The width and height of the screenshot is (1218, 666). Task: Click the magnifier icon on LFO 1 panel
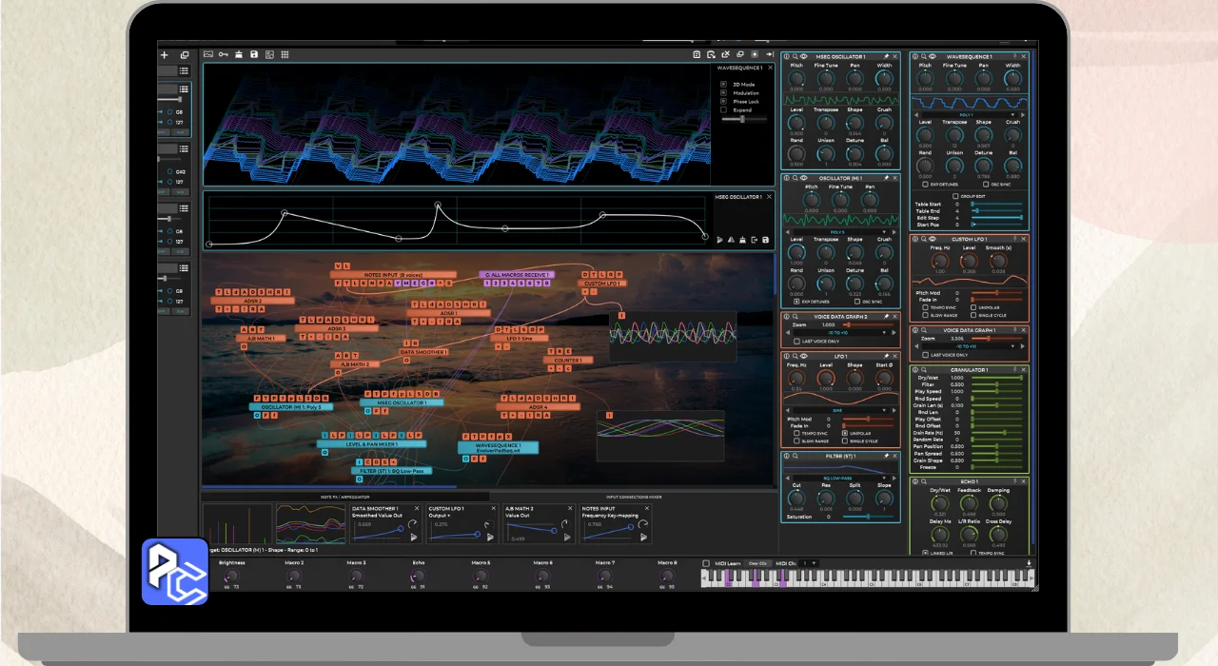[796, 355]
